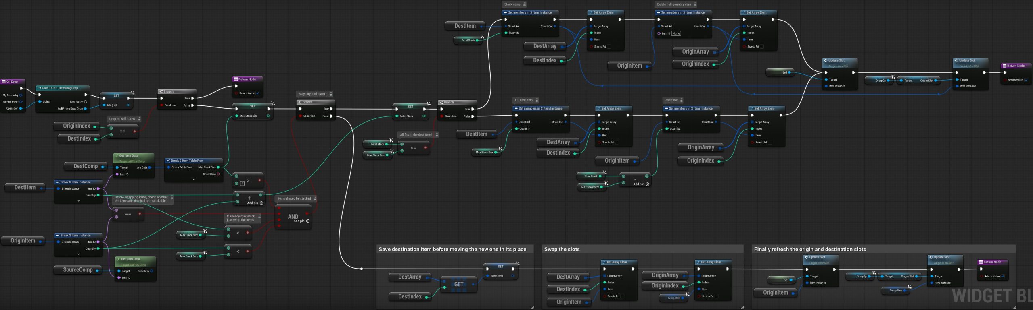1033x310 pixels.
Task: Click the 'Stack items' comment bubble pin icon
Action: (525, 4)
